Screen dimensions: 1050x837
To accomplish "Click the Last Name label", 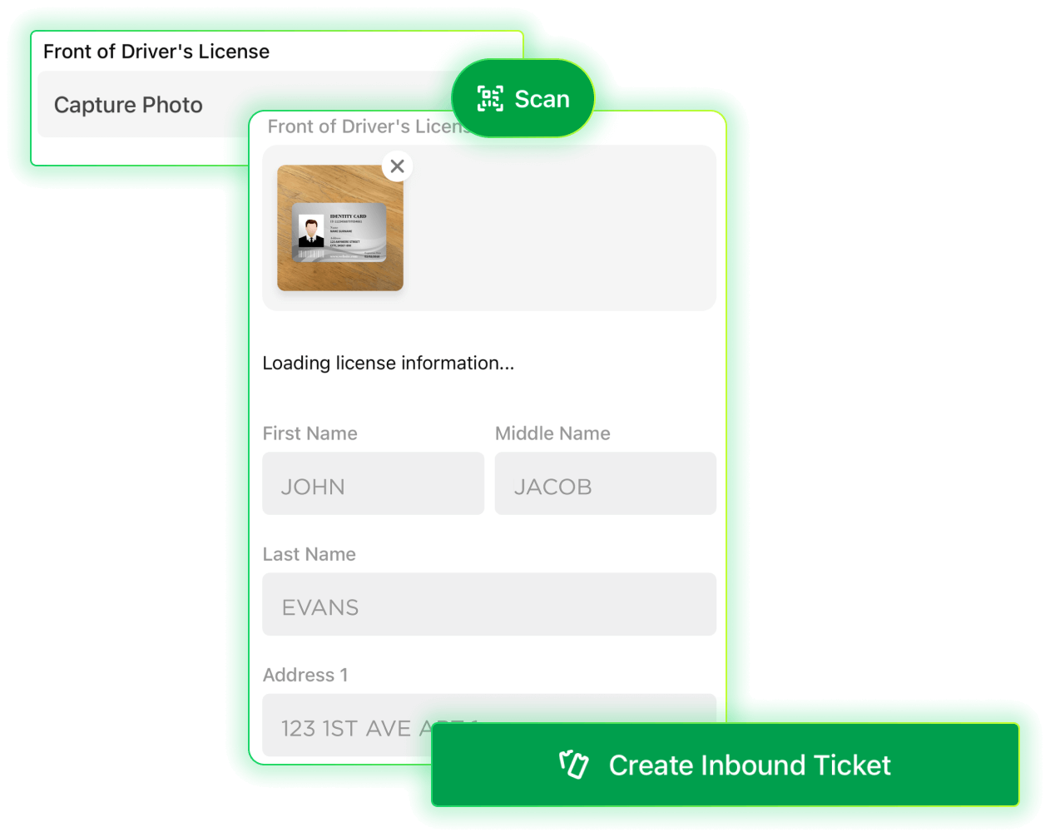I will (x=309, y=554).
